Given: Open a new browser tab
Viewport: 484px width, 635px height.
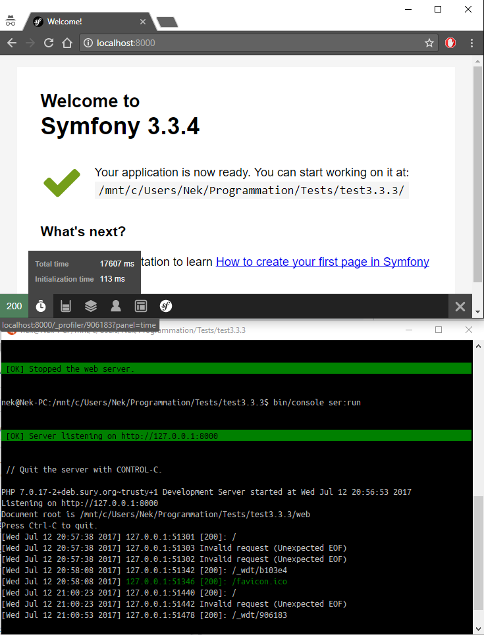Looking at the screenshot, I should pyautogui.click(x=167, y=22).
